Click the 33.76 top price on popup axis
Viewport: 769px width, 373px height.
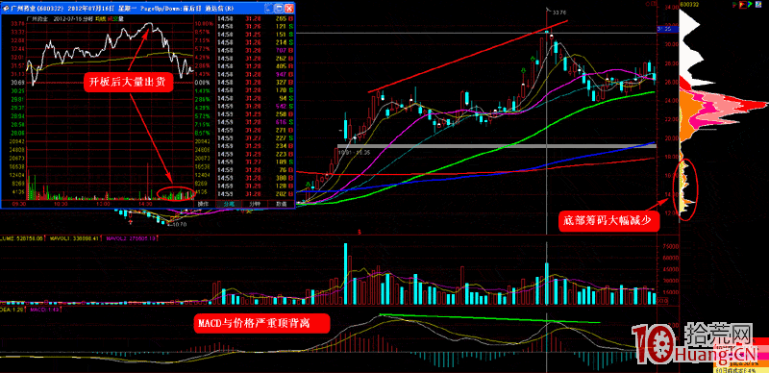point(17,23)
